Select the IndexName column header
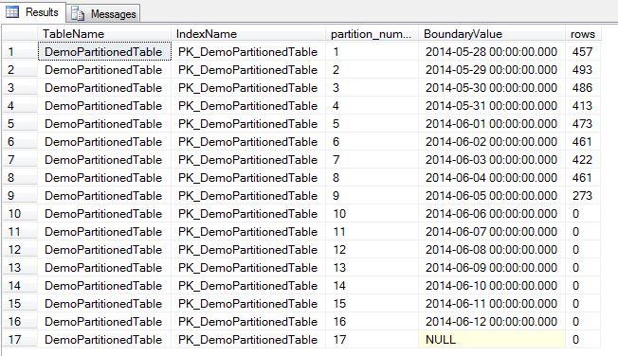Screen dimensions: 618x356 pos(248,34)
